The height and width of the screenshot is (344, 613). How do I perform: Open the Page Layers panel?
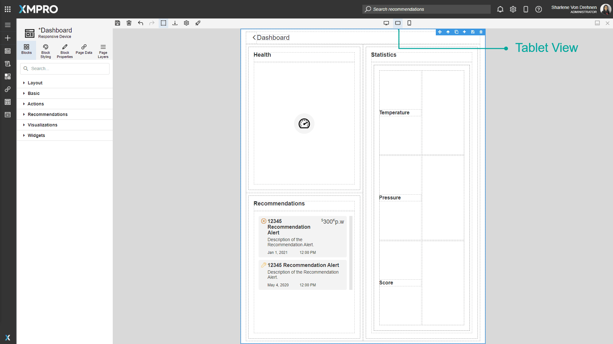(103, 51)
